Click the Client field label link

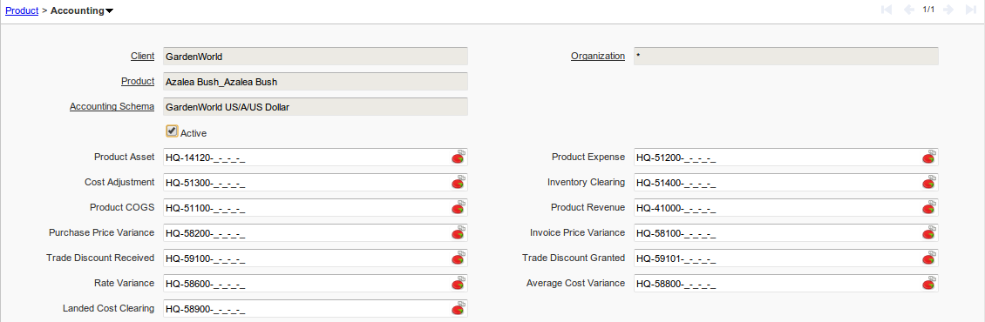[x=143, y=56]
